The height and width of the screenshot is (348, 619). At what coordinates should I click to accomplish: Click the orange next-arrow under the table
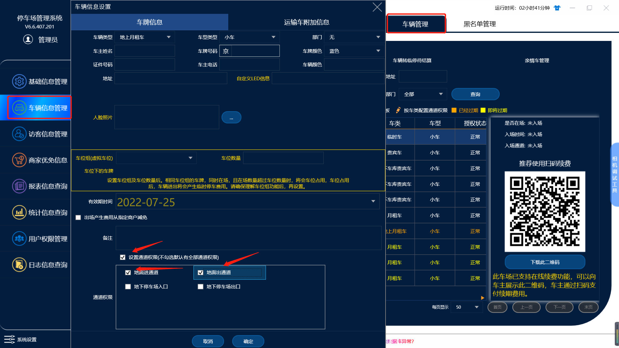coord(482,298)
